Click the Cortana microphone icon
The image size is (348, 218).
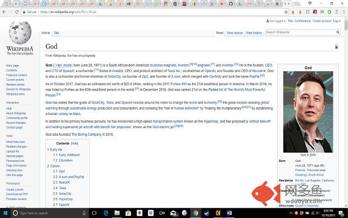point(84,213)
